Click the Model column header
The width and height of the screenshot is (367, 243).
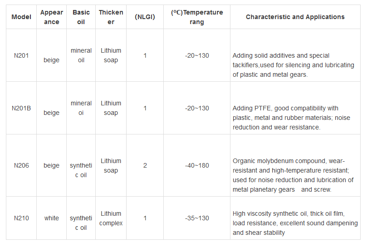(x=21, y=17)
